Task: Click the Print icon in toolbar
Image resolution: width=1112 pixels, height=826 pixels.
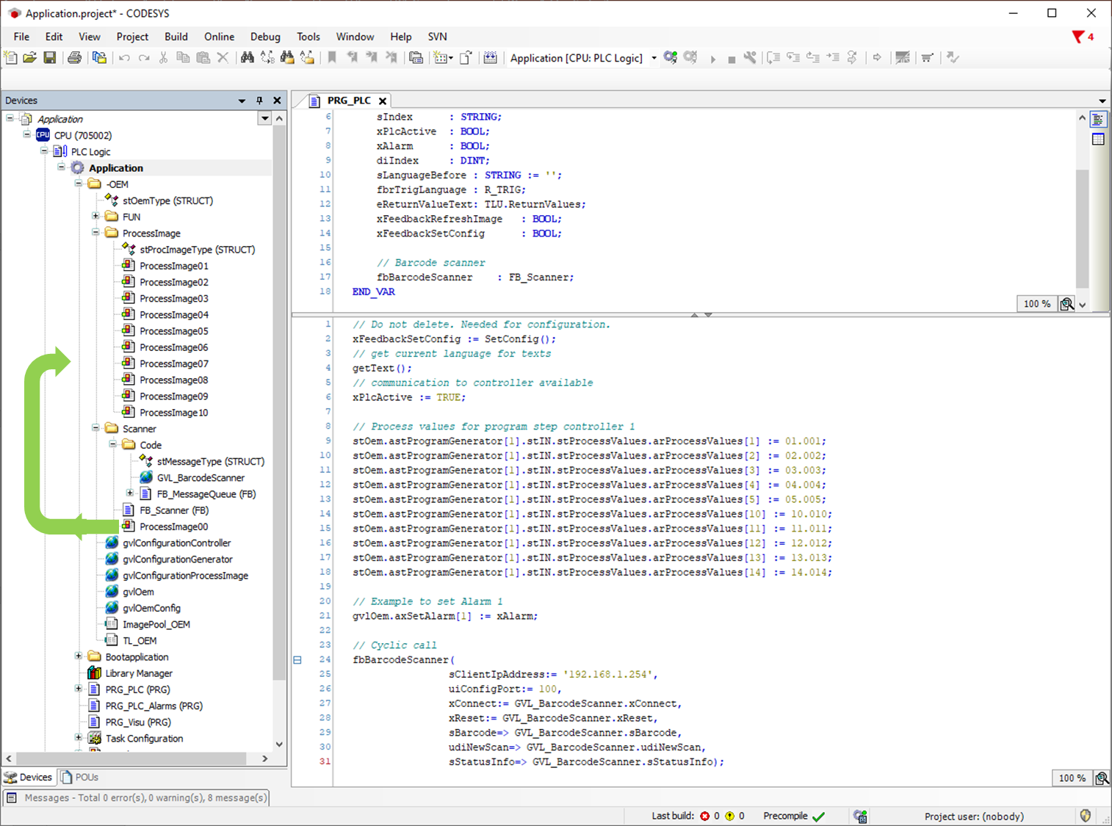Action: tap(74, 58)
